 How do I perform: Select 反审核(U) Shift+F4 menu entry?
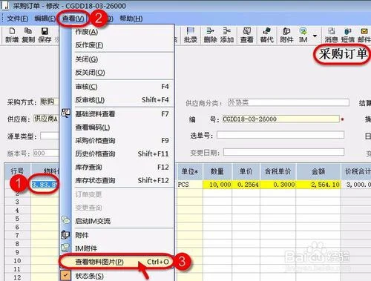[x=116, y=100]
